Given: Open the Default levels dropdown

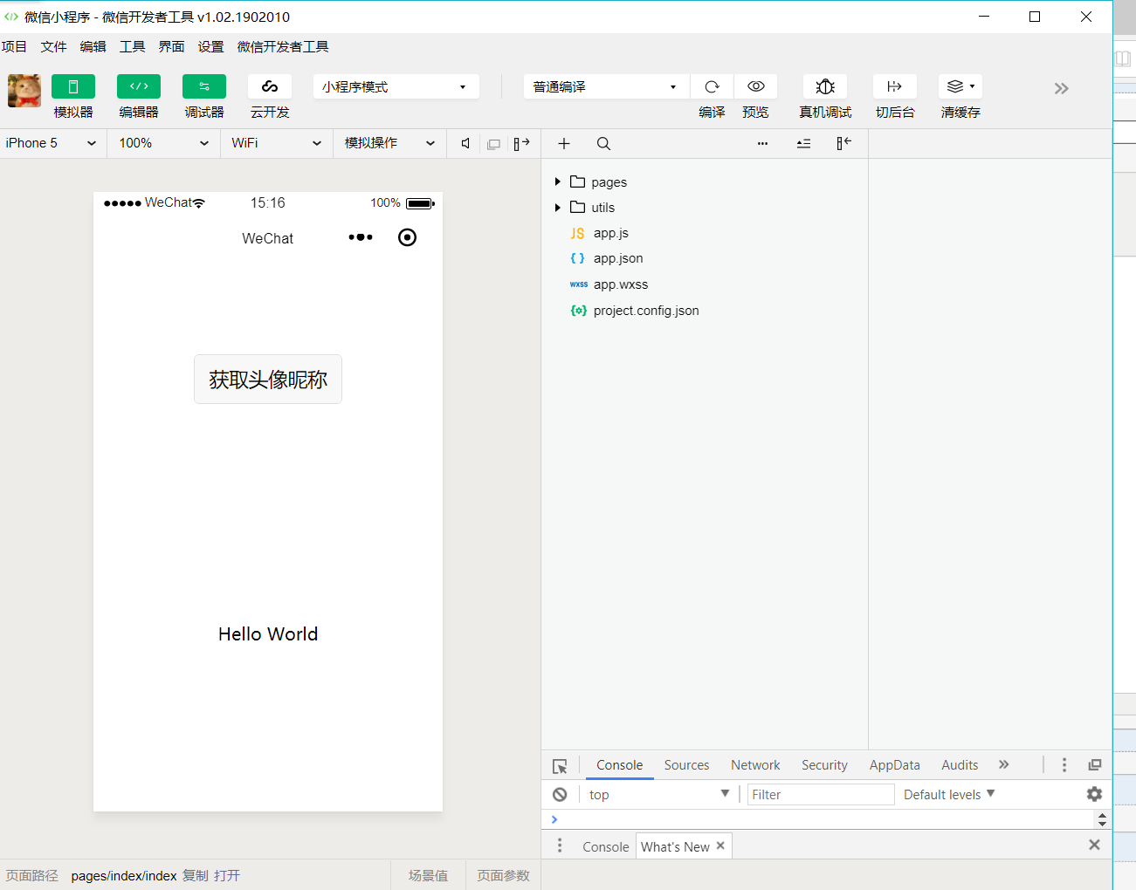Looking at the screenshot, I should click(x=949, y=794).
